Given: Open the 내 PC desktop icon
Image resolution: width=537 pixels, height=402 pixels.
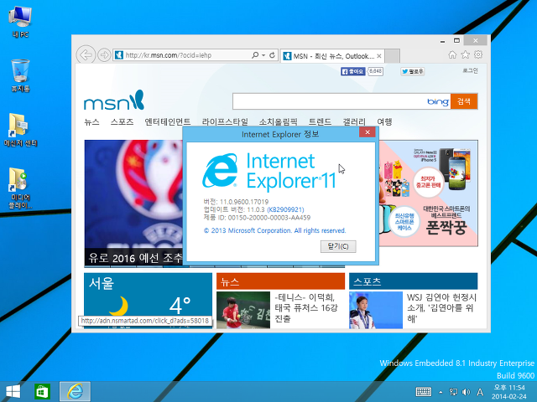Looking at the screenshot, I should 20,23.
